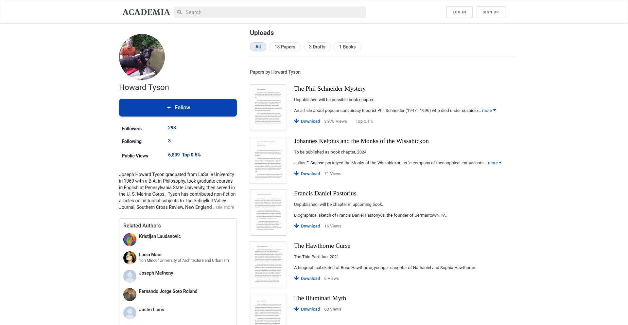Image resolution: width=628 pixels, height=325 pixels.
Task: Click 60 Views on Illuminati Myth
Action: 333,309
